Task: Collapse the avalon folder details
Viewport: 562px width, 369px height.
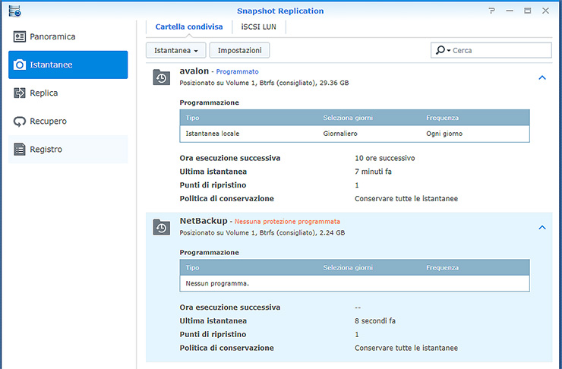Action: 542,77
